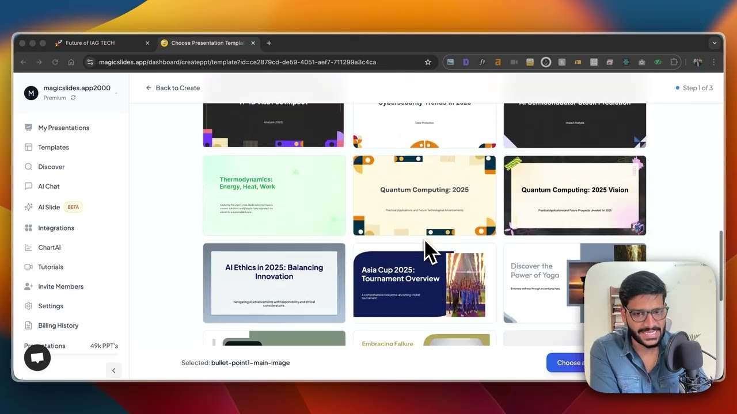Open the Integrations page
Image resolution: width=737 pixels, height=414 pixels.
[x=50, y=228]
